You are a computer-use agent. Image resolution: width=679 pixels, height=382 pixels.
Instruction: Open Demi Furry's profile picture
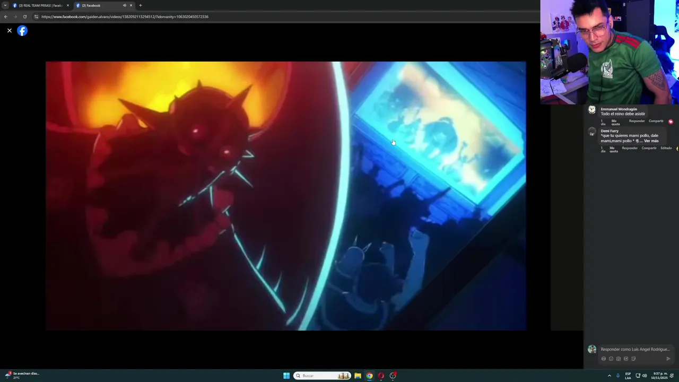pyautogui.click(x=592, y=132)
